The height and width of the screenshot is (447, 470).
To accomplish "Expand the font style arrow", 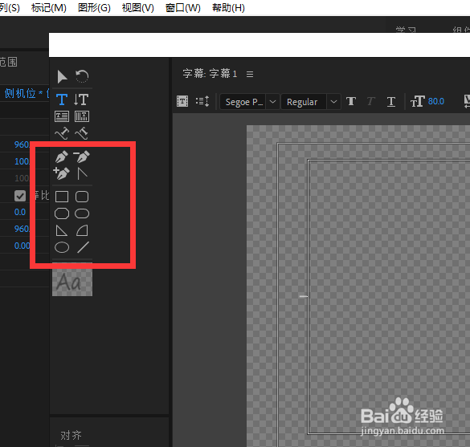I will coord(333,102).
